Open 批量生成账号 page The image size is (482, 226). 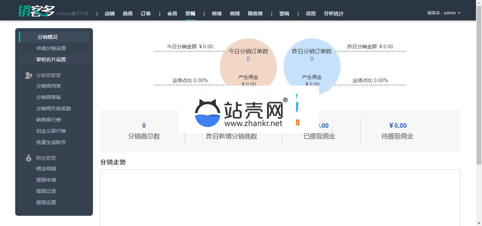click(x=51, y=142)
